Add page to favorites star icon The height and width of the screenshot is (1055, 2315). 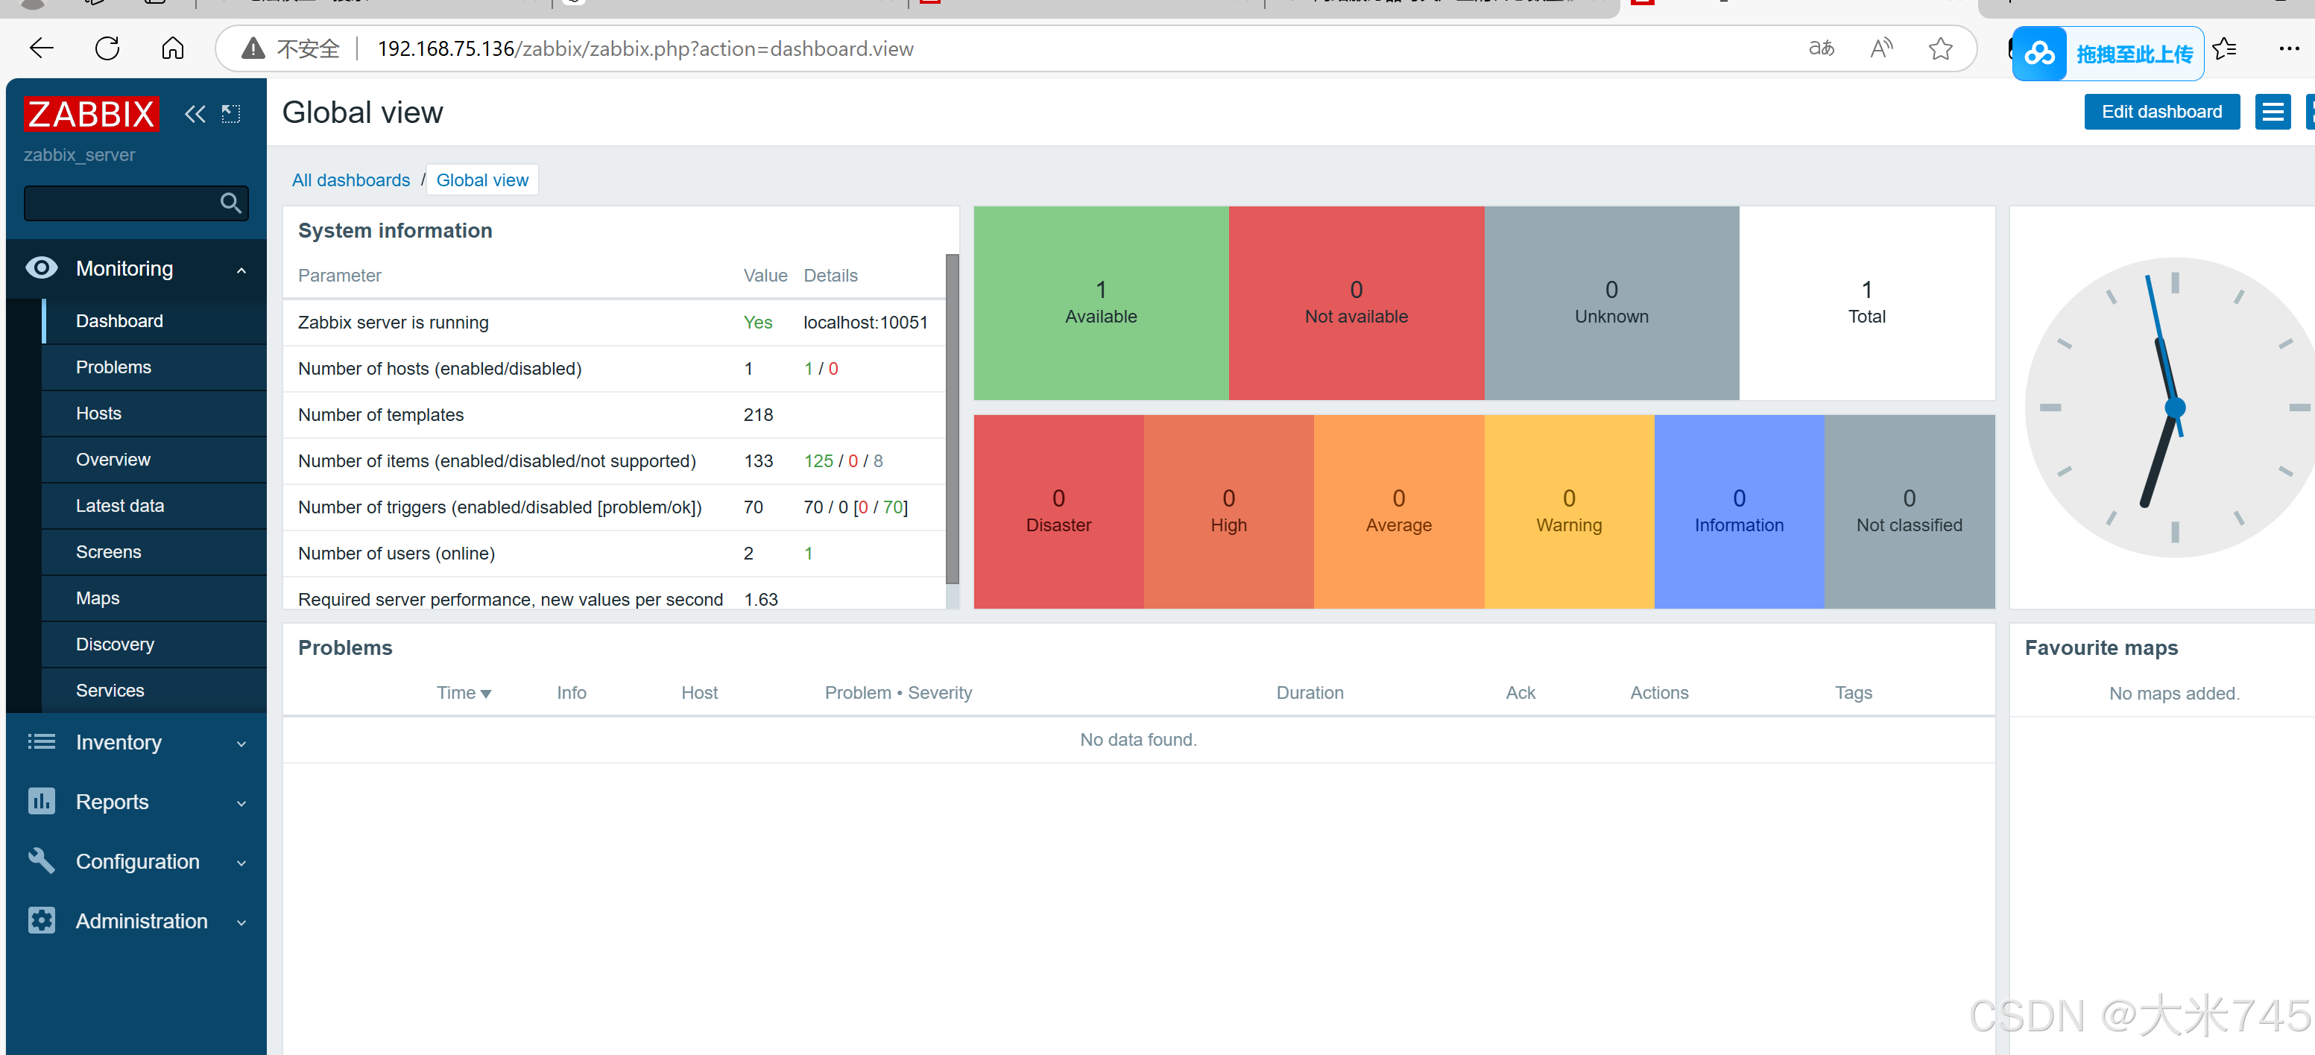[x=1939, y=48]
